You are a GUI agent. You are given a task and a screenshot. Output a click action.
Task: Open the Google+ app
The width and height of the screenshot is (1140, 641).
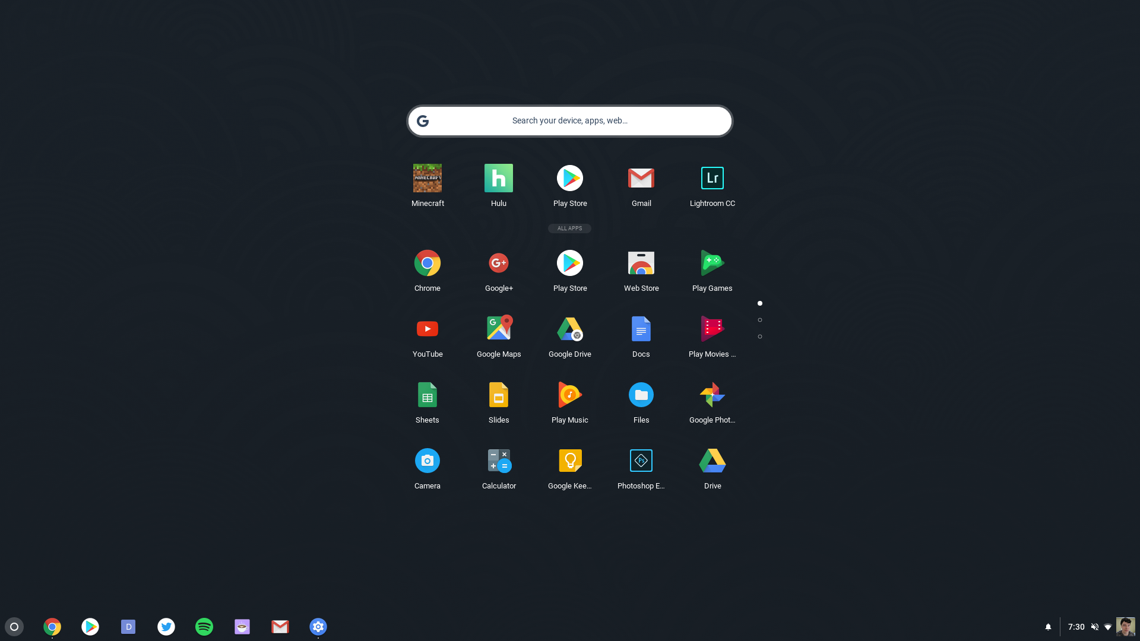pyautogui.click(x=499, y=263)
